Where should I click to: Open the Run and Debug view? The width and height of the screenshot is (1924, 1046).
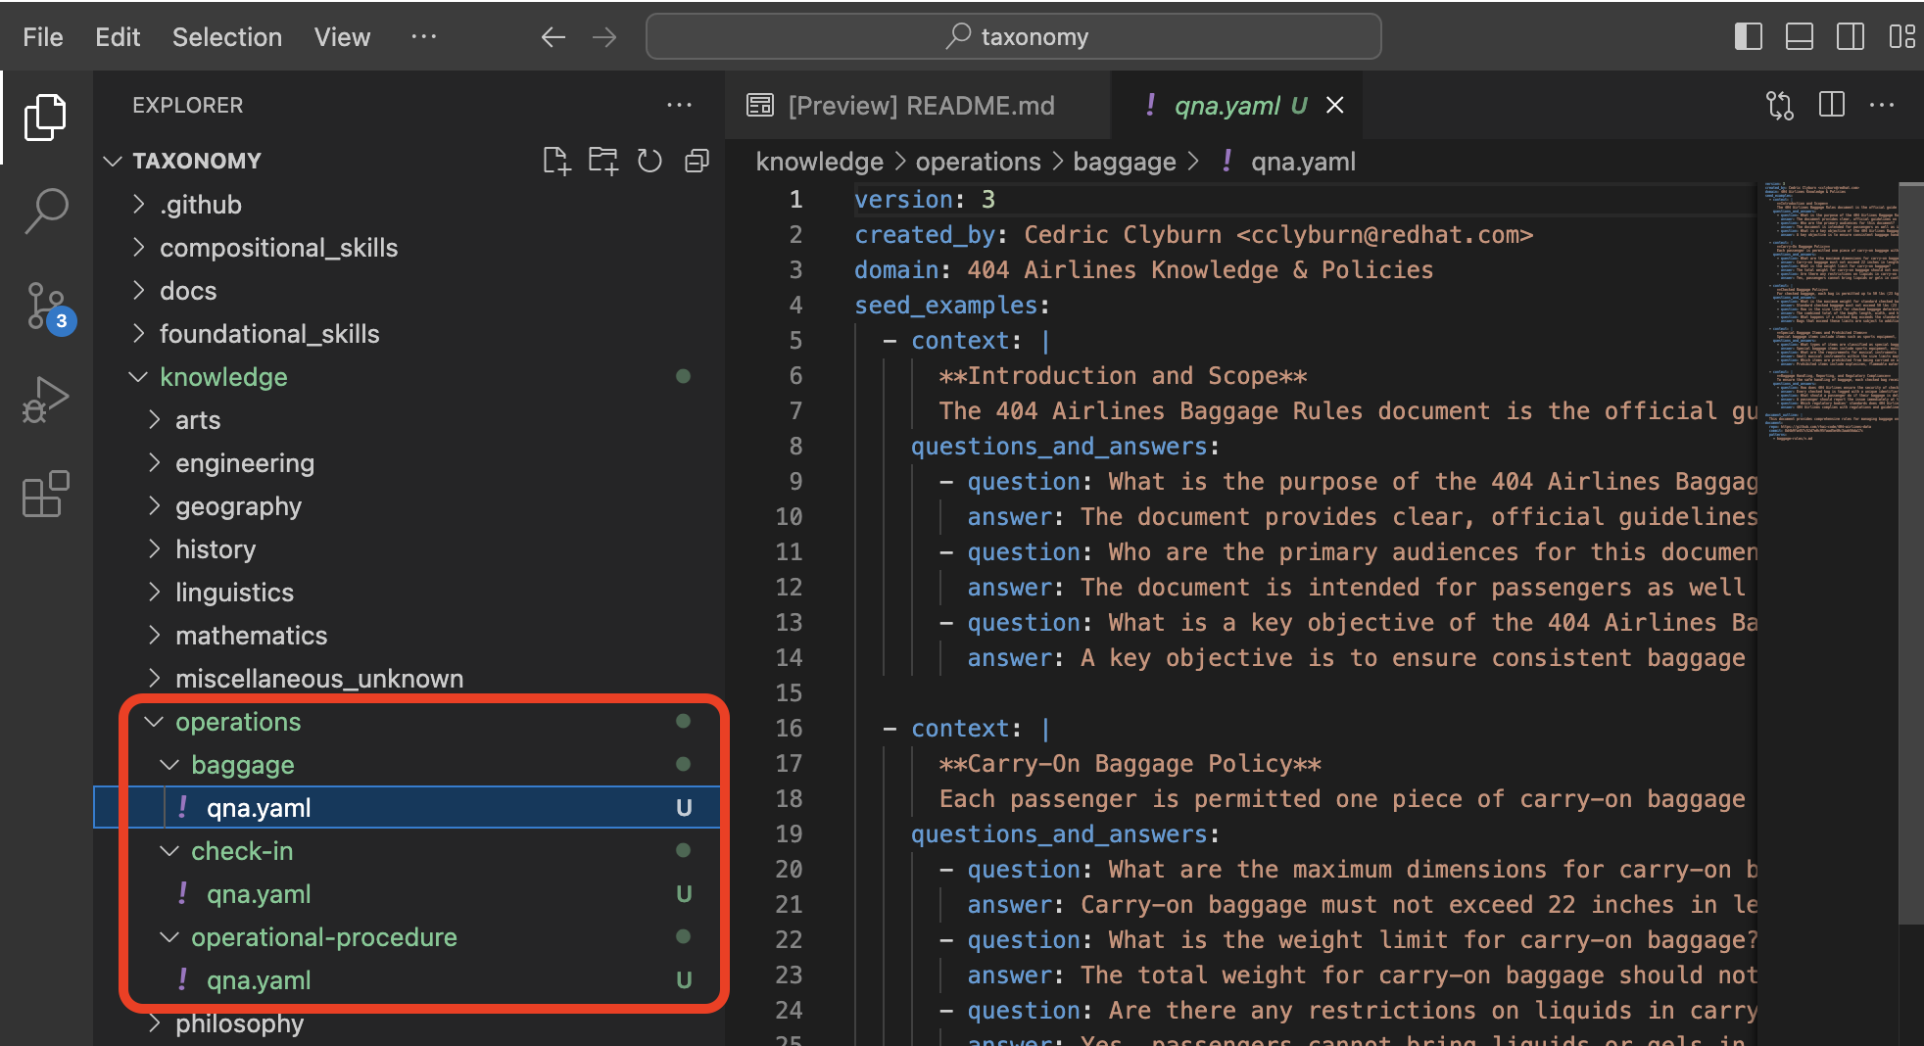click(46, 400)
